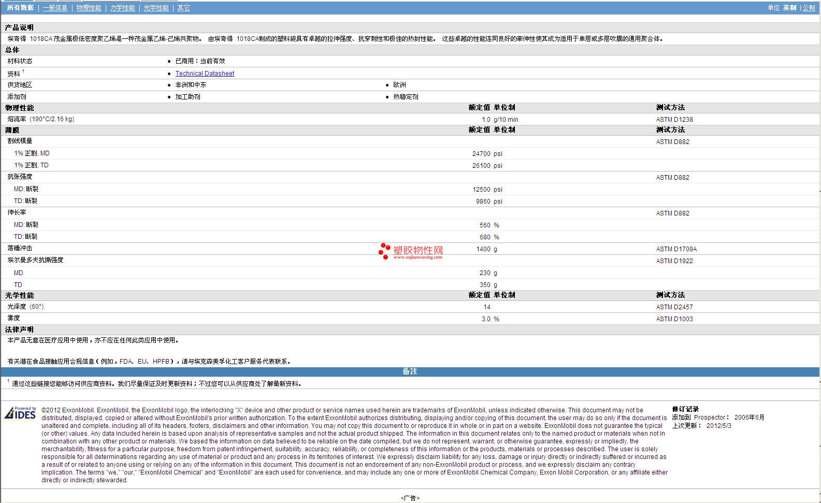Click the 光泽度 (60°) label
The height and width of the screenshot is (503, 821).
[x=25, y=307]
